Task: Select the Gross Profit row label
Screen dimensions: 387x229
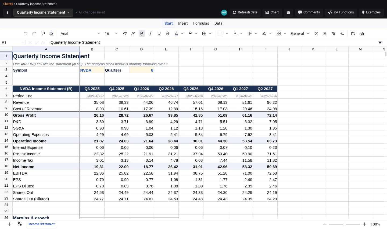Action: pyautogui.click(x=46, y=115)
